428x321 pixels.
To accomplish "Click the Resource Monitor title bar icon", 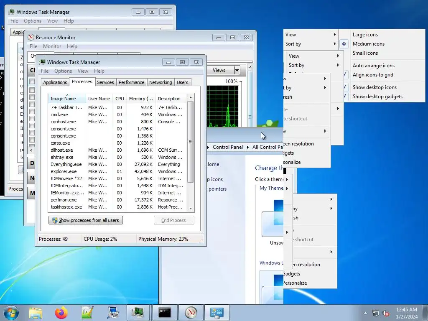I will 31,37.
